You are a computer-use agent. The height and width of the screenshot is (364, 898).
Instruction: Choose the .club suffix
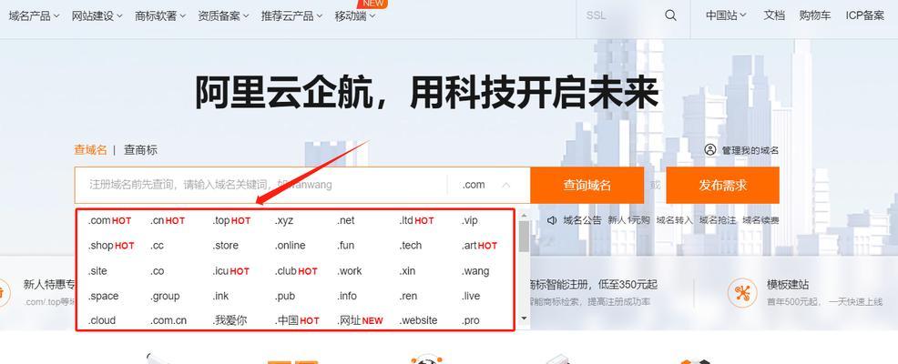296,270
